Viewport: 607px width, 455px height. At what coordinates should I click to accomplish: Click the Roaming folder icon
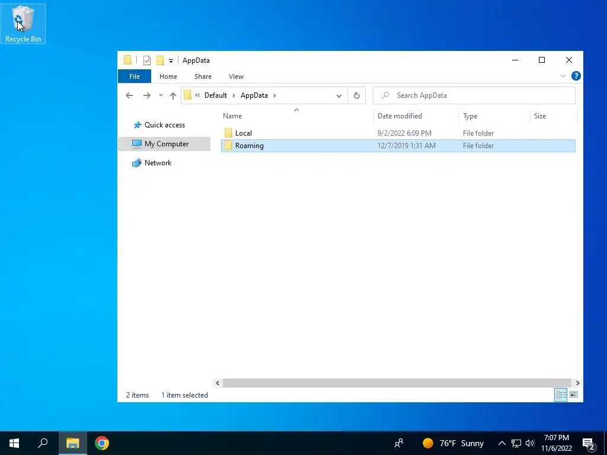(228, 146)
